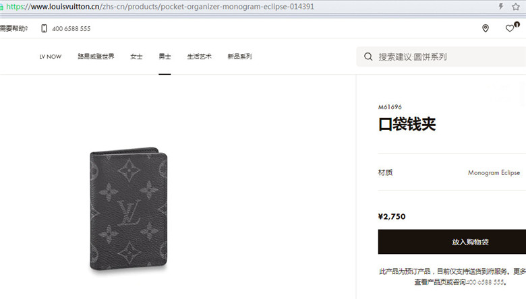The width and height of the screenshot is (526, 299).
Task: Open the 新品系列 menu
Action: tap(239, 57)
